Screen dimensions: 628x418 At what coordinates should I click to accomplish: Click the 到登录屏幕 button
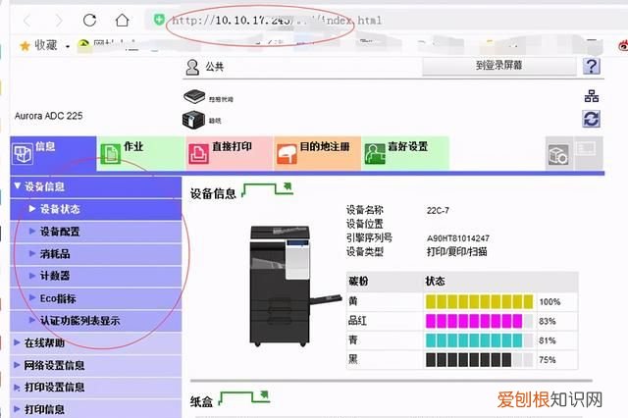[498, 66]
